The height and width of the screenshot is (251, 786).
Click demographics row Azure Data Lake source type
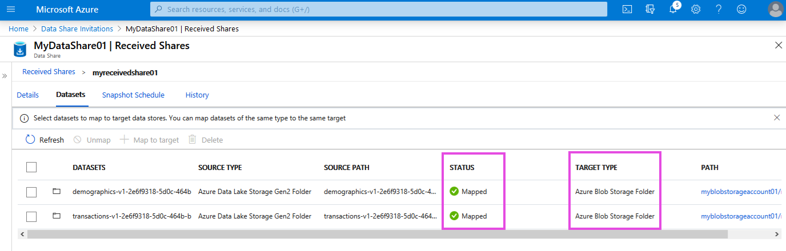click(255, 192)
